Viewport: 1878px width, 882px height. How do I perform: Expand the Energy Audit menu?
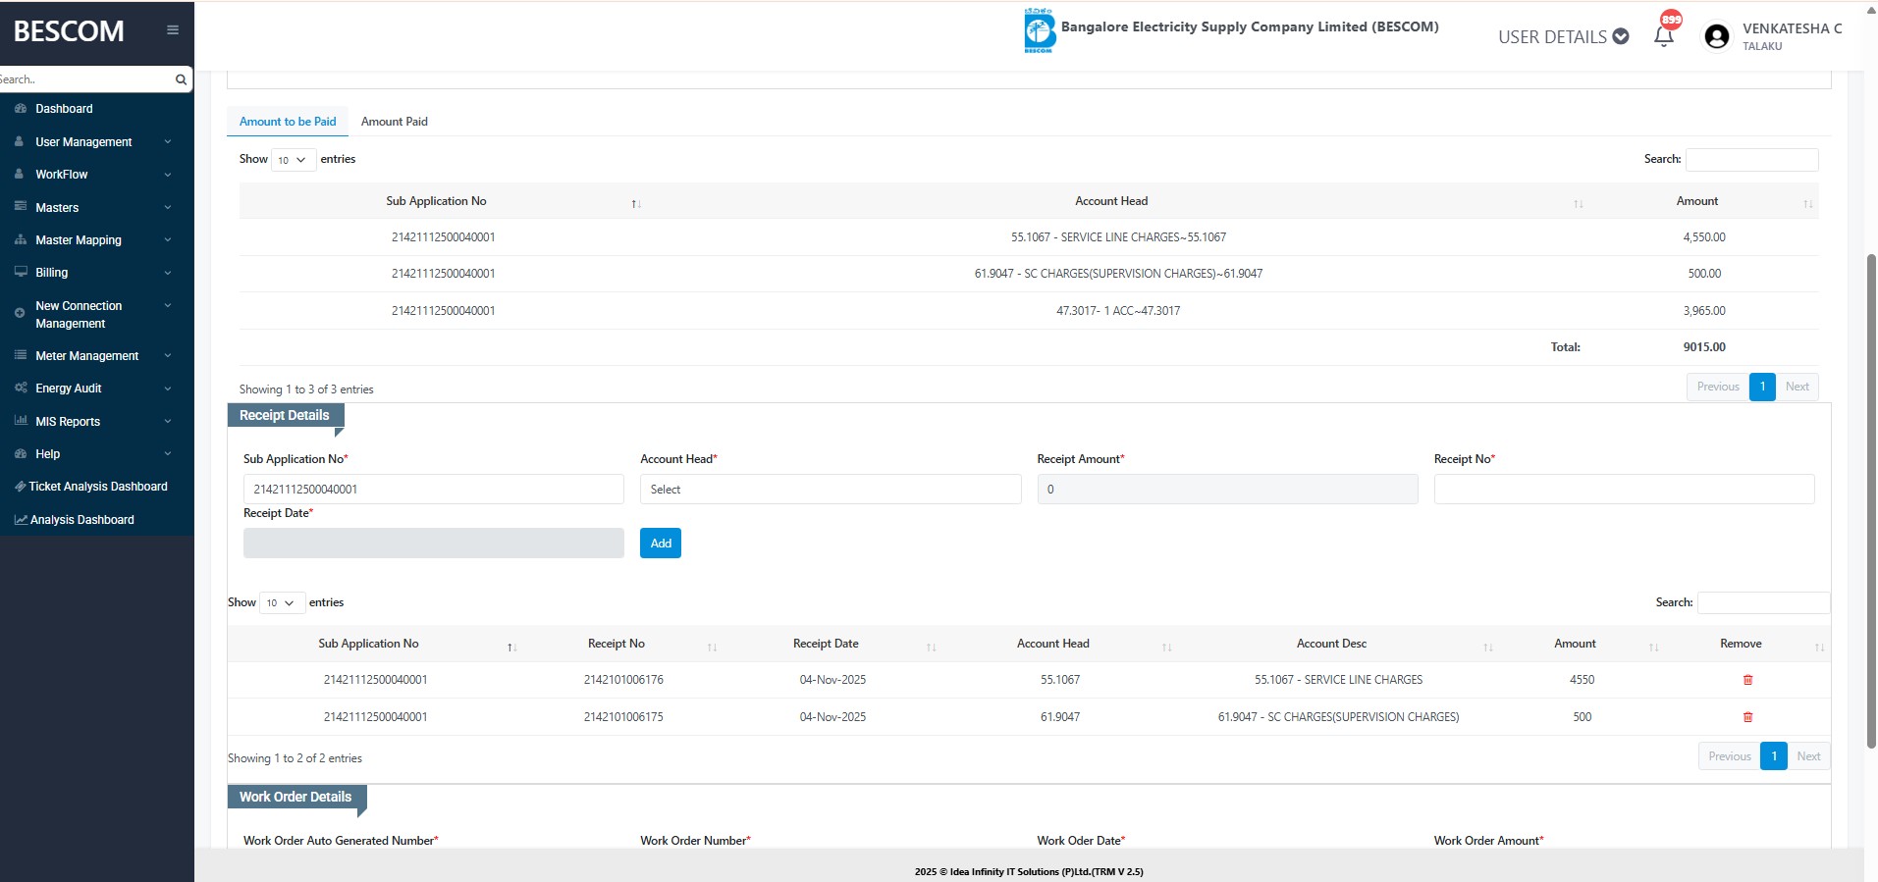tap(96, 389)
